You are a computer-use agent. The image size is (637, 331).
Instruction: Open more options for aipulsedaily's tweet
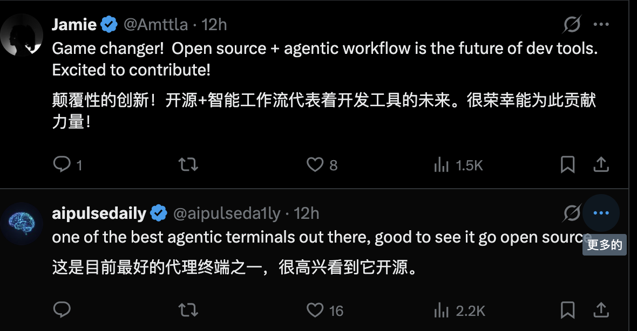[x=601, y=213]
